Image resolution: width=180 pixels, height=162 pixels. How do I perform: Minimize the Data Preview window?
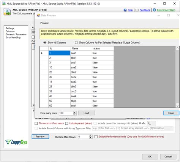[x=159, y=15]
